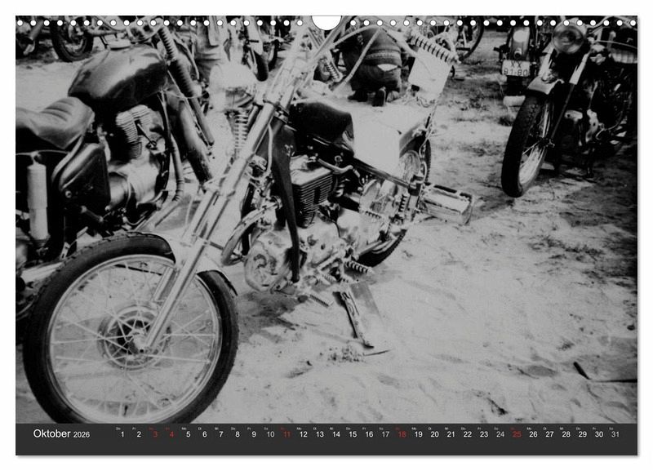Select day 29 in the calendar strip

click(x=583, y=434)
